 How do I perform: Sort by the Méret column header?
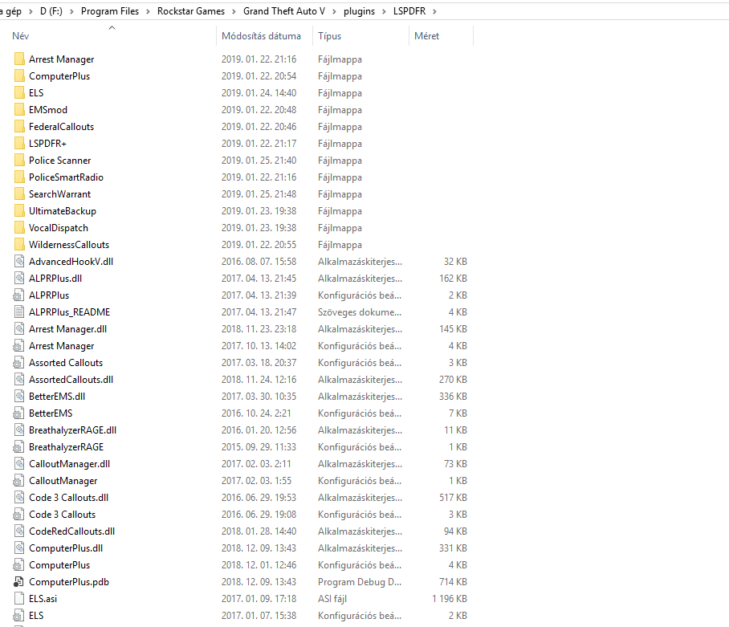(426, 36)
